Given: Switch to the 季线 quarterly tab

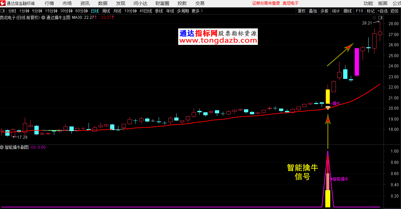Looking at the screenshot, I should coord(159,11).
